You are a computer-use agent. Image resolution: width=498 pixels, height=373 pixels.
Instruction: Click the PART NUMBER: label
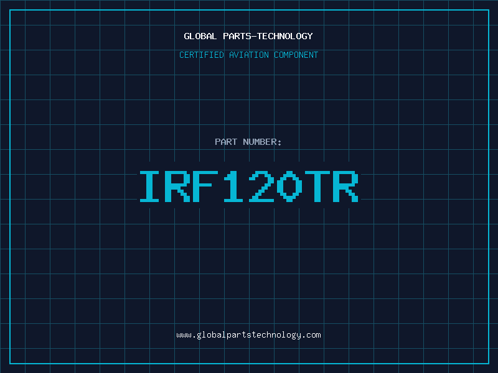(248, 142)
